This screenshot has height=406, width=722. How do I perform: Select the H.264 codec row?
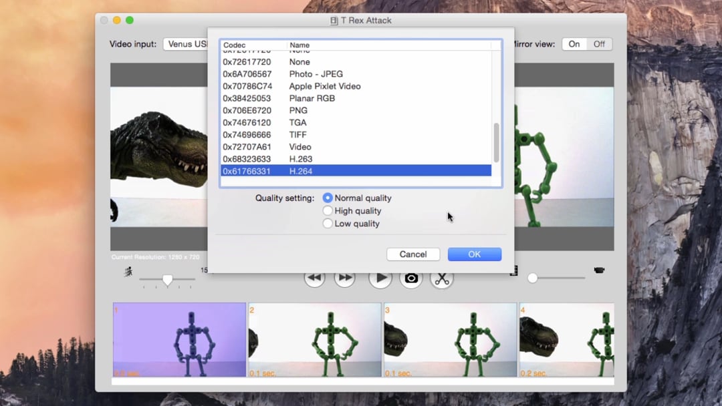click(x=356, y=171)
